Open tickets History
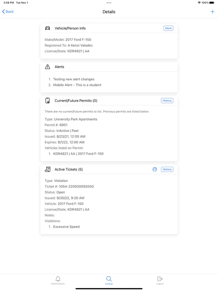 point(167,169)
